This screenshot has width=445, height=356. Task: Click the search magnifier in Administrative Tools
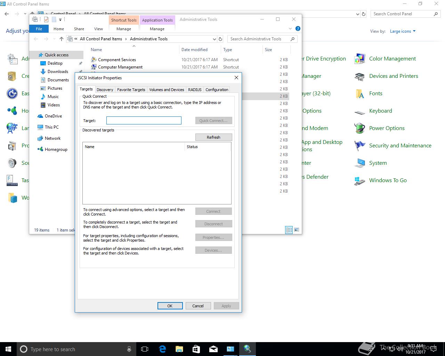(x=293, y=39)
